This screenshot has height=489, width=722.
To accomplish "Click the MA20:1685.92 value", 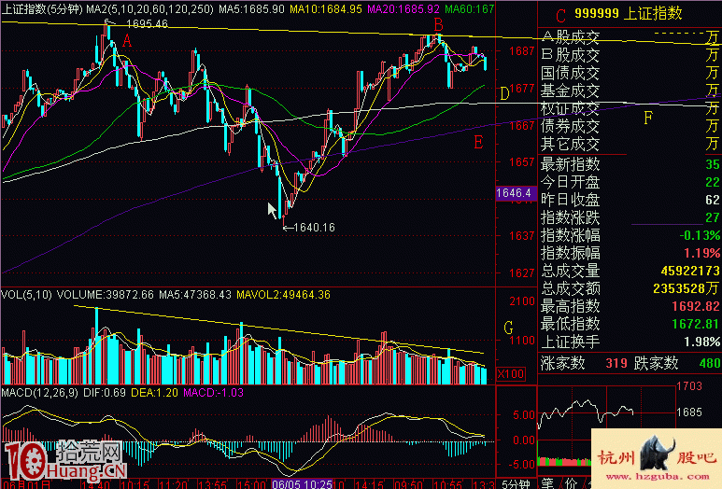I will [403, 8].
